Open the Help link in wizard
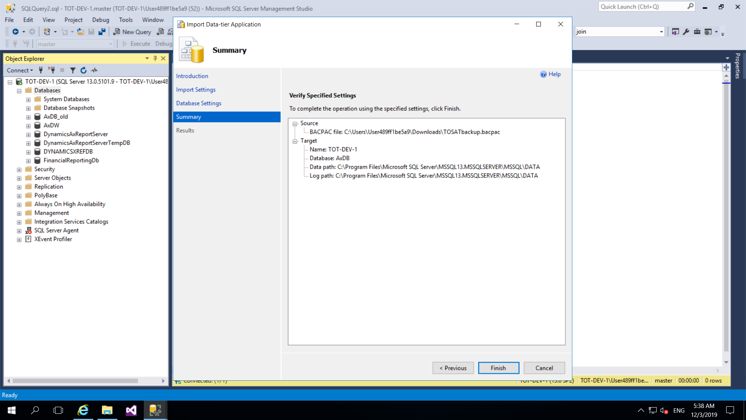Viewport: 746px width, 420px height. point(550,74)
